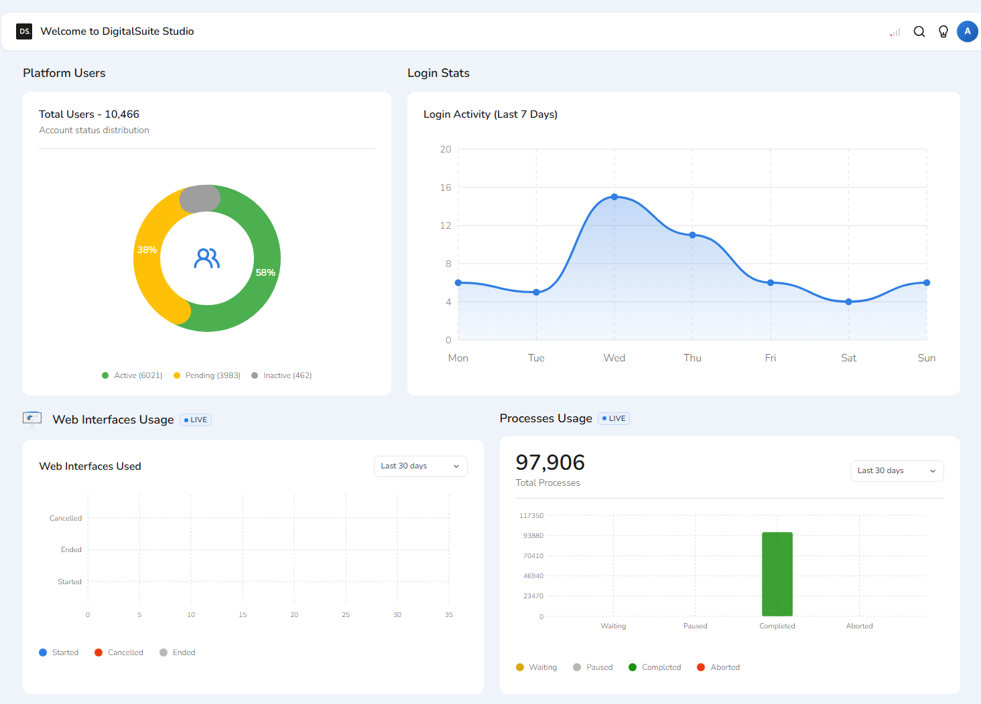
Task: Toggle Completed legend in Processes chart
Action: click(x=655, y=667)
